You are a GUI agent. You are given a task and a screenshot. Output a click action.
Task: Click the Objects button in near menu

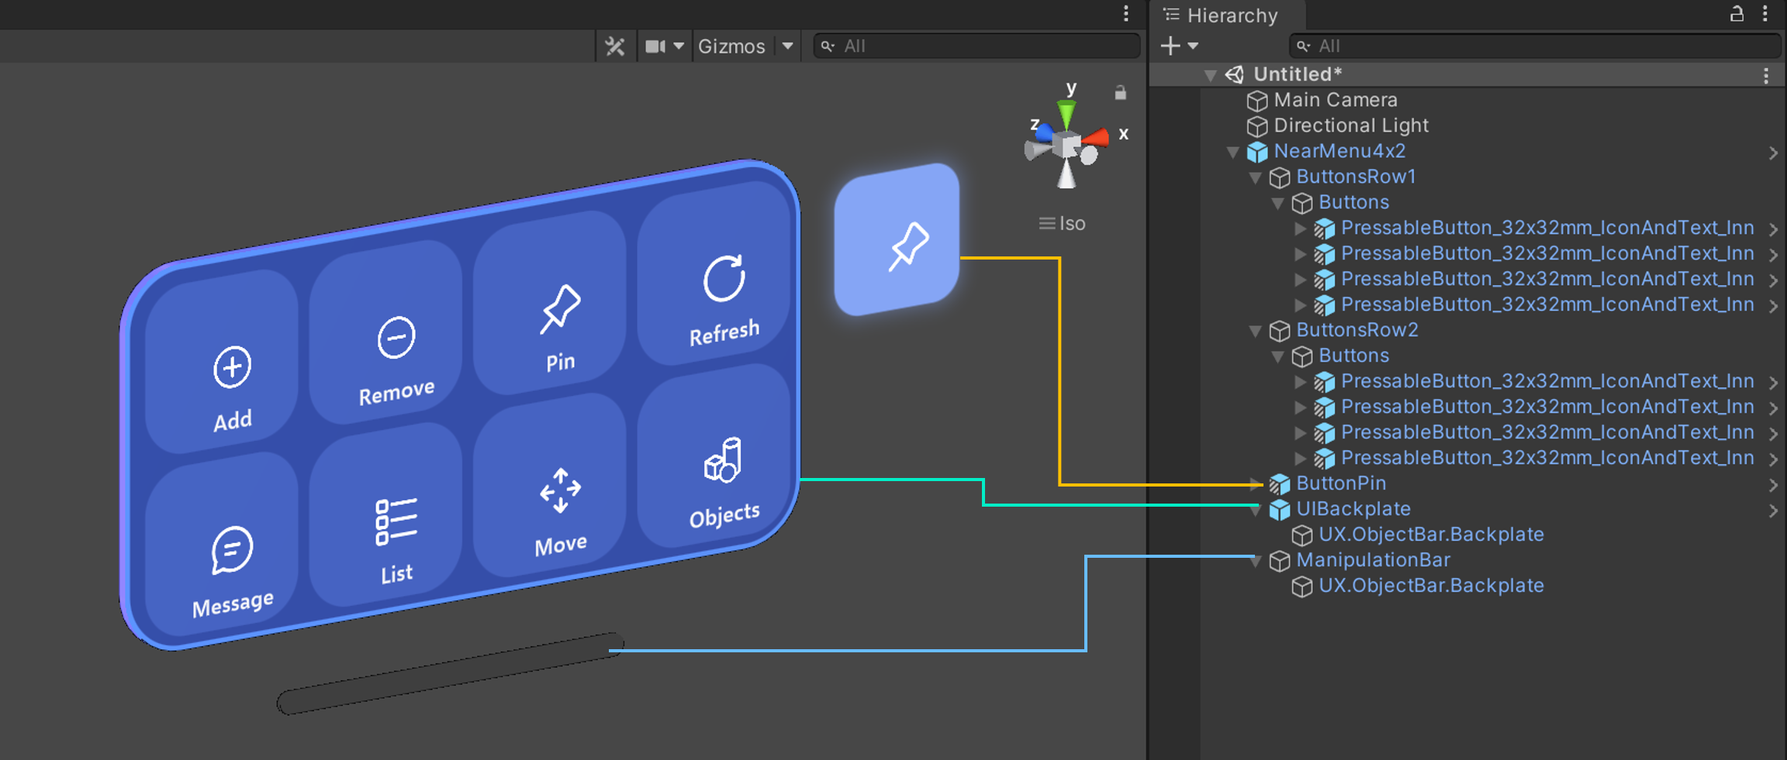pos(714,456)
